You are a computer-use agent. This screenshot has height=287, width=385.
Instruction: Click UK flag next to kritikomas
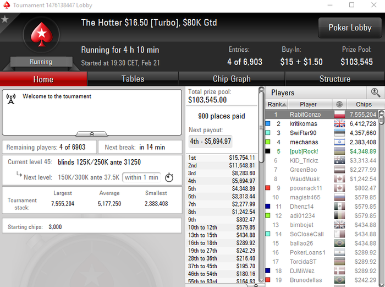(339, 124)
